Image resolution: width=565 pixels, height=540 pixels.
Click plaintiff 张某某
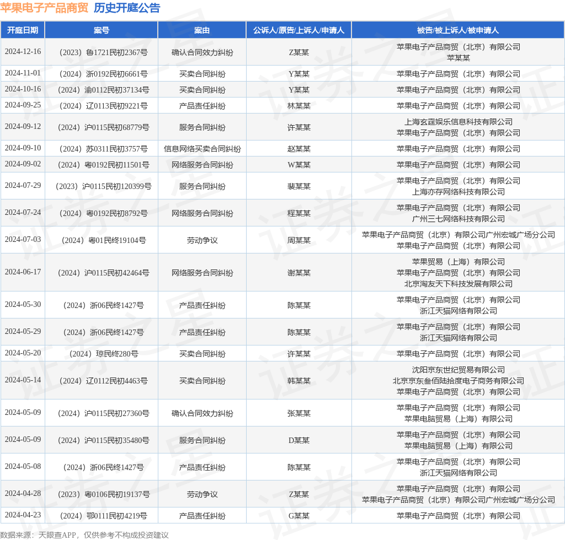tap(299, 413)
